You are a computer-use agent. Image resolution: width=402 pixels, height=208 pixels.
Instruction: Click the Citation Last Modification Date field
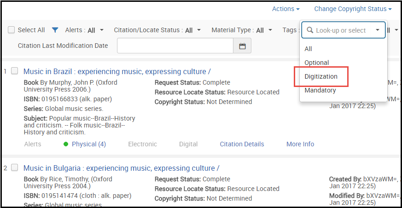[175, 46]
